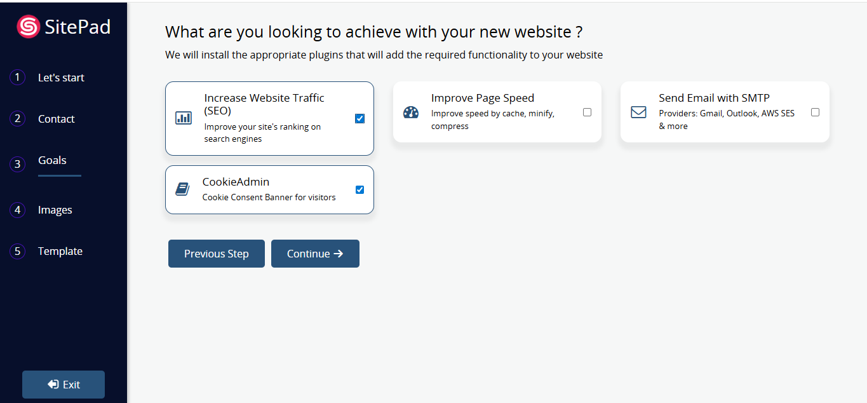Select the Goals step in sidebar
867x403 pixels.
click(x=52, y=160)
